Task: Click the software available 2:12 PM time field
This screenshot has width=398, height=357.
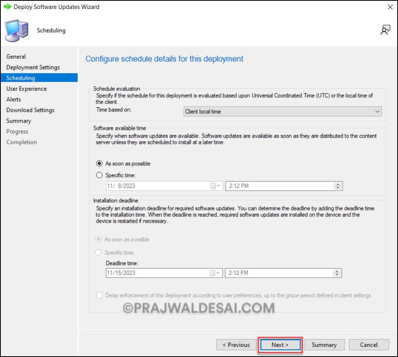Action: pos(284,186)
